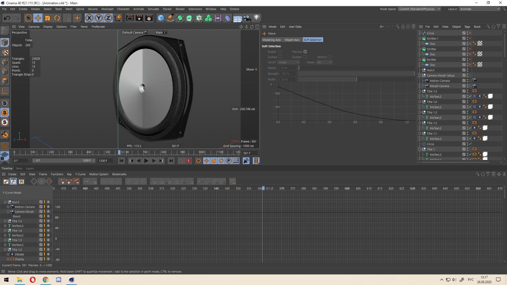This screenshot has height=285, width=507.
Task: Click the Radius slider track
Action: (x=356, y=68)
